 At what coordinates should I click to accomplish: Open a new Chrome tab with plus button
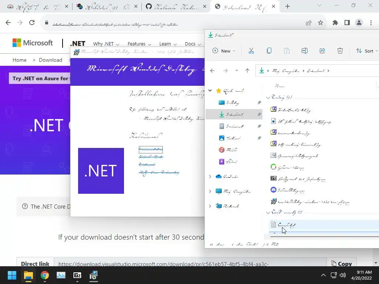tap(287, 7)
